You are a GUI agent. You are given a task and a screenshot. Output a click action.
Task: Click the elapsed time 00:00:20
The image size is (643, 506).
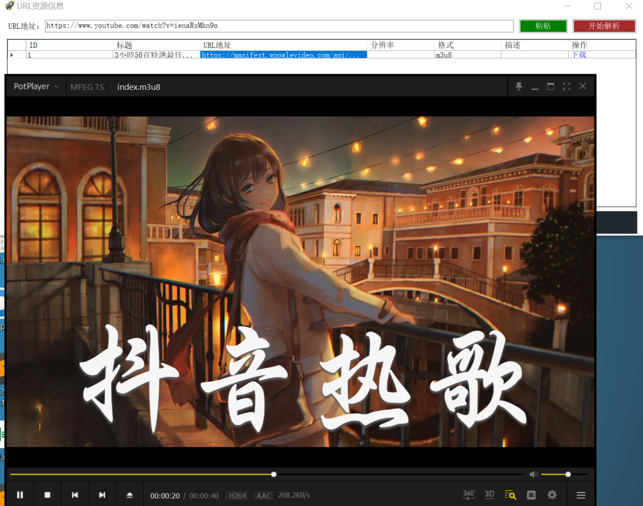165,496
